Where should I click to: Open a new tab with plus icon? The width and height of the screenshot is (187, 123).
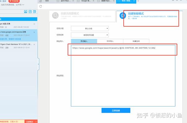(138, 1)
